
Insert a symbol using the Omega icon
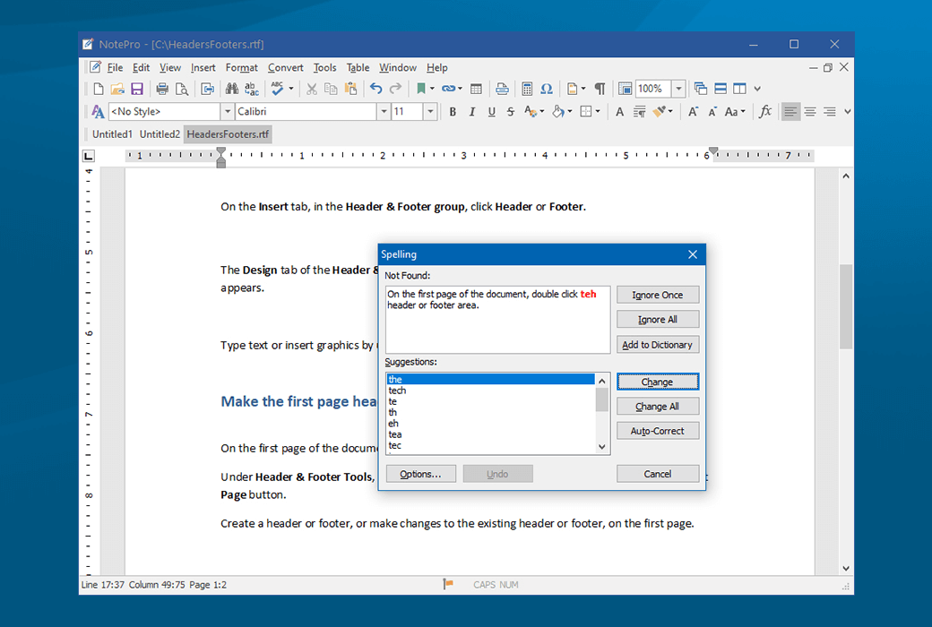click(x=547, y=90)
